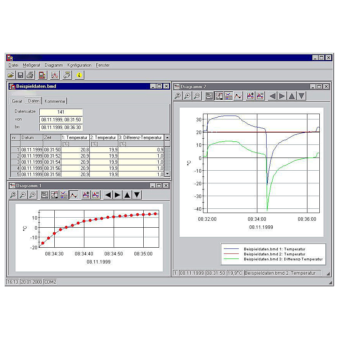This screenshot has width=339, height=339.
Task: Toggle curve line display in Diagramm 1
Action: (74, 195)
